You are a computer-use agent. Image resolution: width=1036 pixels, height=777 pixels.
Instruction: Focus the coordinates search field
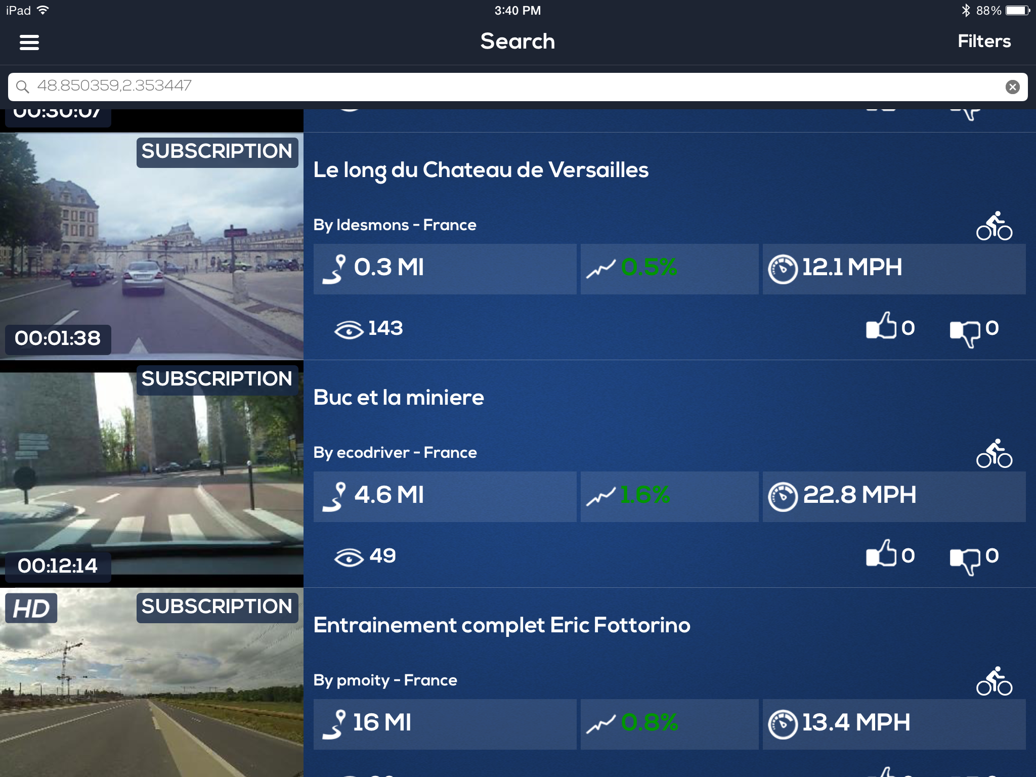517,87
